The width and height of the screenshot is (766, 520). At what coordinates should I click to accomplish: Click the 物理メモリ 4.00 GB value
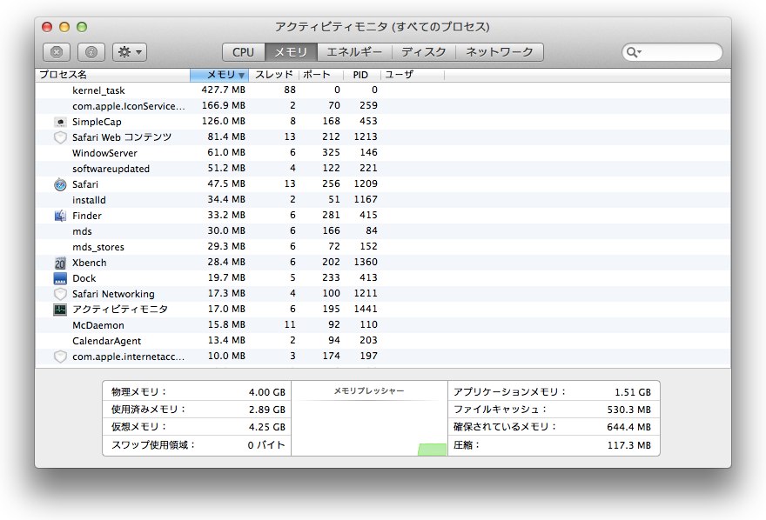266,392
